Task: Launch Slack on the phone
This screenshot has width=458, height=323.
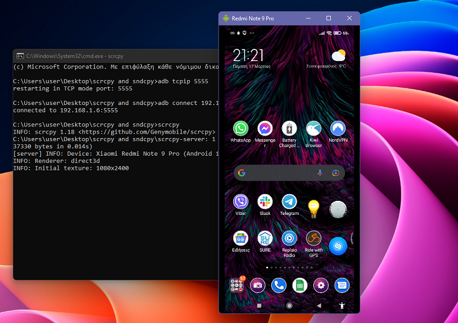Action: (x=265, y=202)
